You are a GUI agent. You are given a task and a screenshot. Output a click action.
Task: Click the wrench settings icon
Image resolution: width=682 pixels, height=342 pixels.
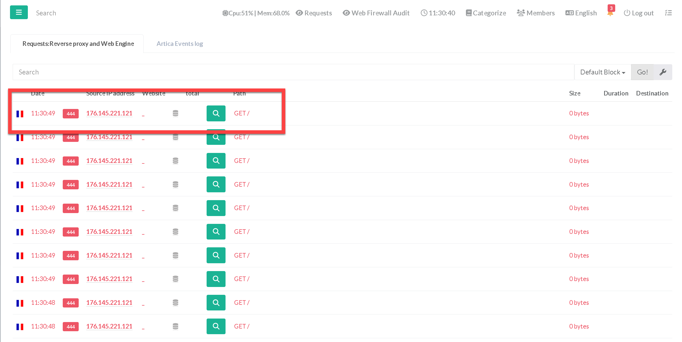coord(663,72)
